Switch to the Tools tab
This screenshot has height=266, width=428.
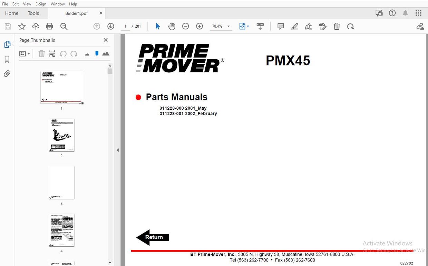(x=33, y=13)
